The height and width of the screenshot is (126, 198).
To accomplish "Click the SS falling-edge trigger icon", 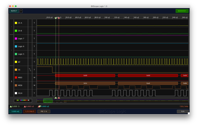I will 30,70.
